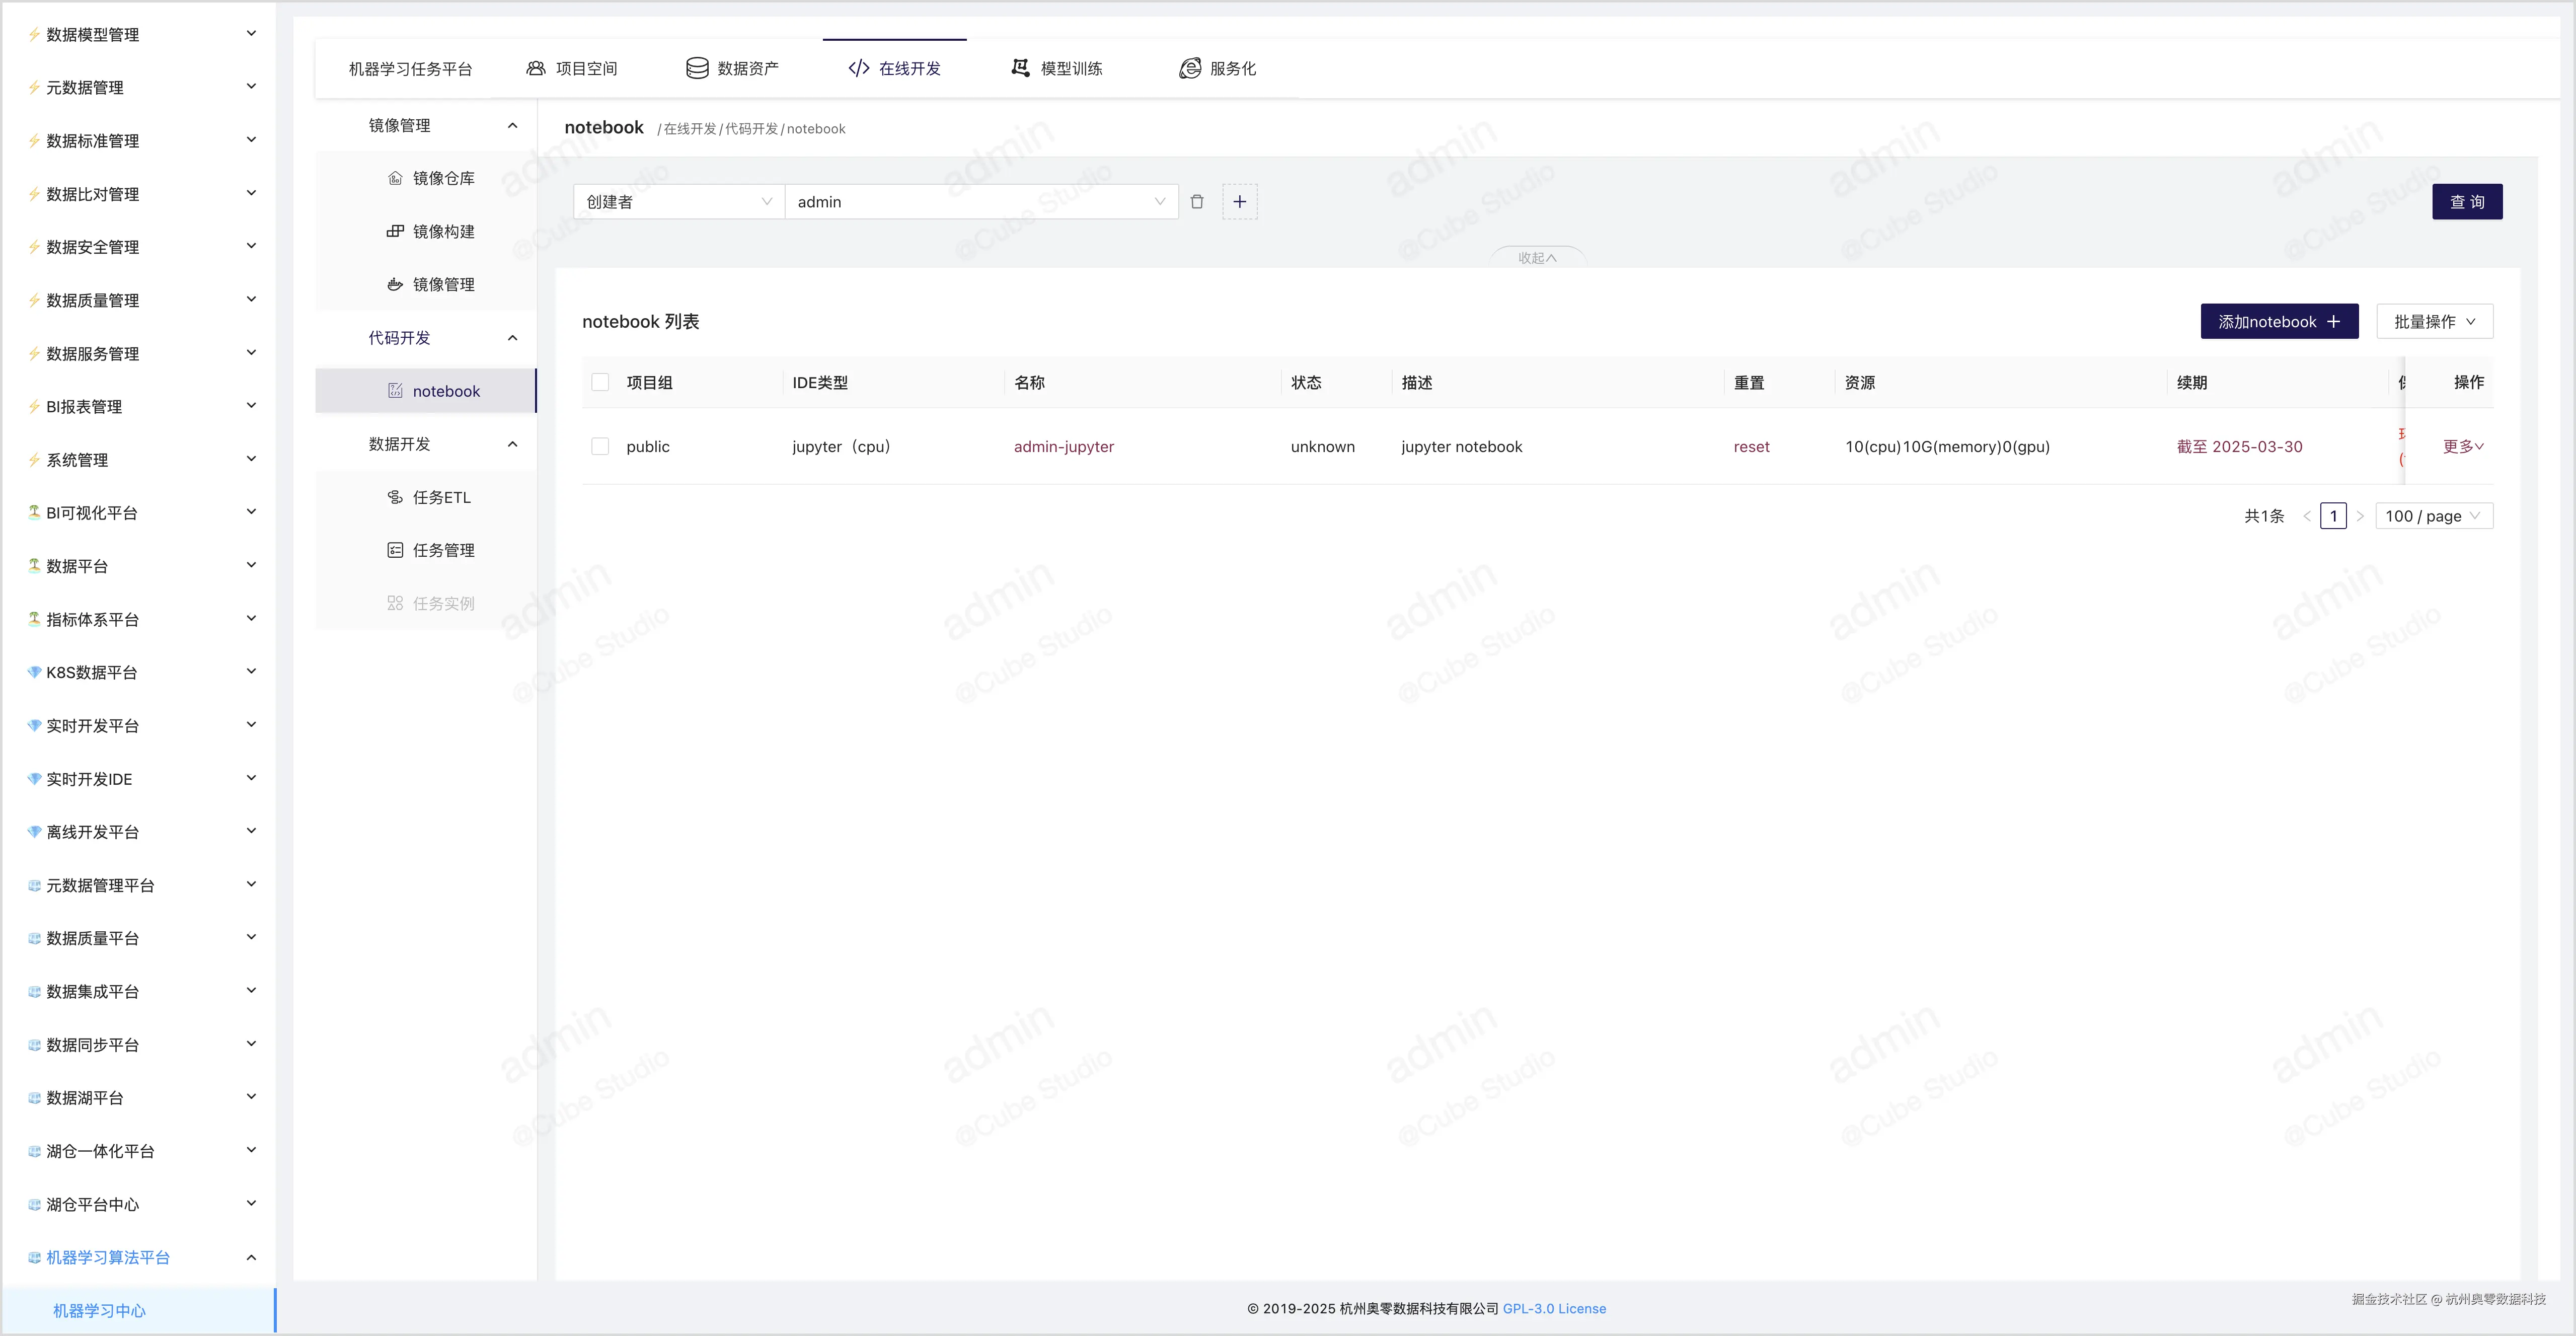This screenshot has height=1336, width=2576.
Task: Open 镜像构建 in the sidebar
Action: pos(443,231)
